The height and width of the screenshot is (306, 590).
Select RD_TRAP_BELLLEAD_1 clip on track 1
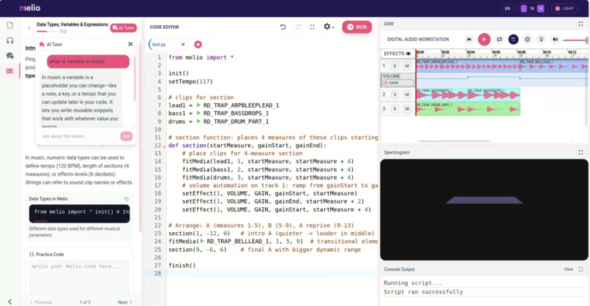(x=554, y=66)
